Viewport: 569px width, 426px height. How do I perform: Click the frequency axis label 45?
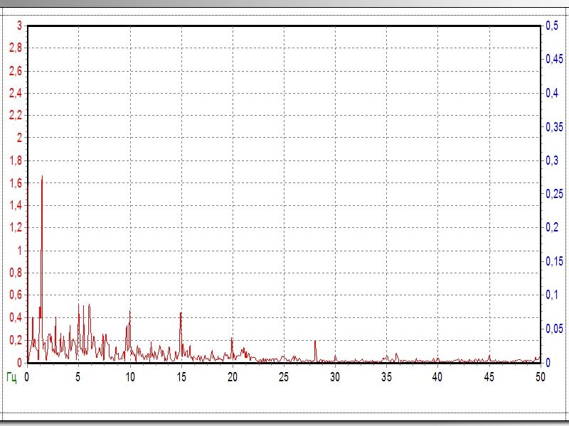489,377
